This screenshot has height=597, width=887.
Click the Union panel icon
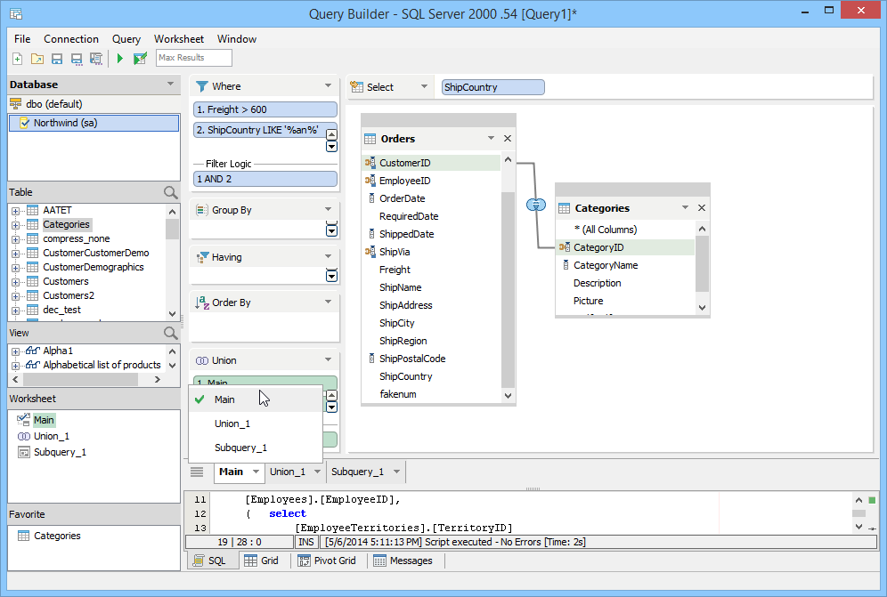pyautogui.click(x=202, y=360)
